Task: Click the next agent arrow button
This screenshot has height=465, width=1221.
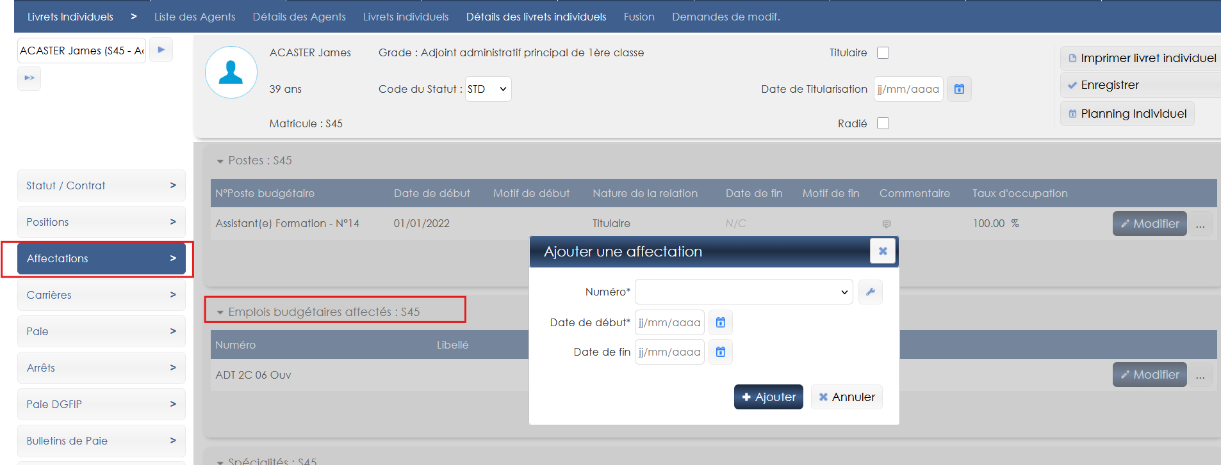Action: point(161,50)
